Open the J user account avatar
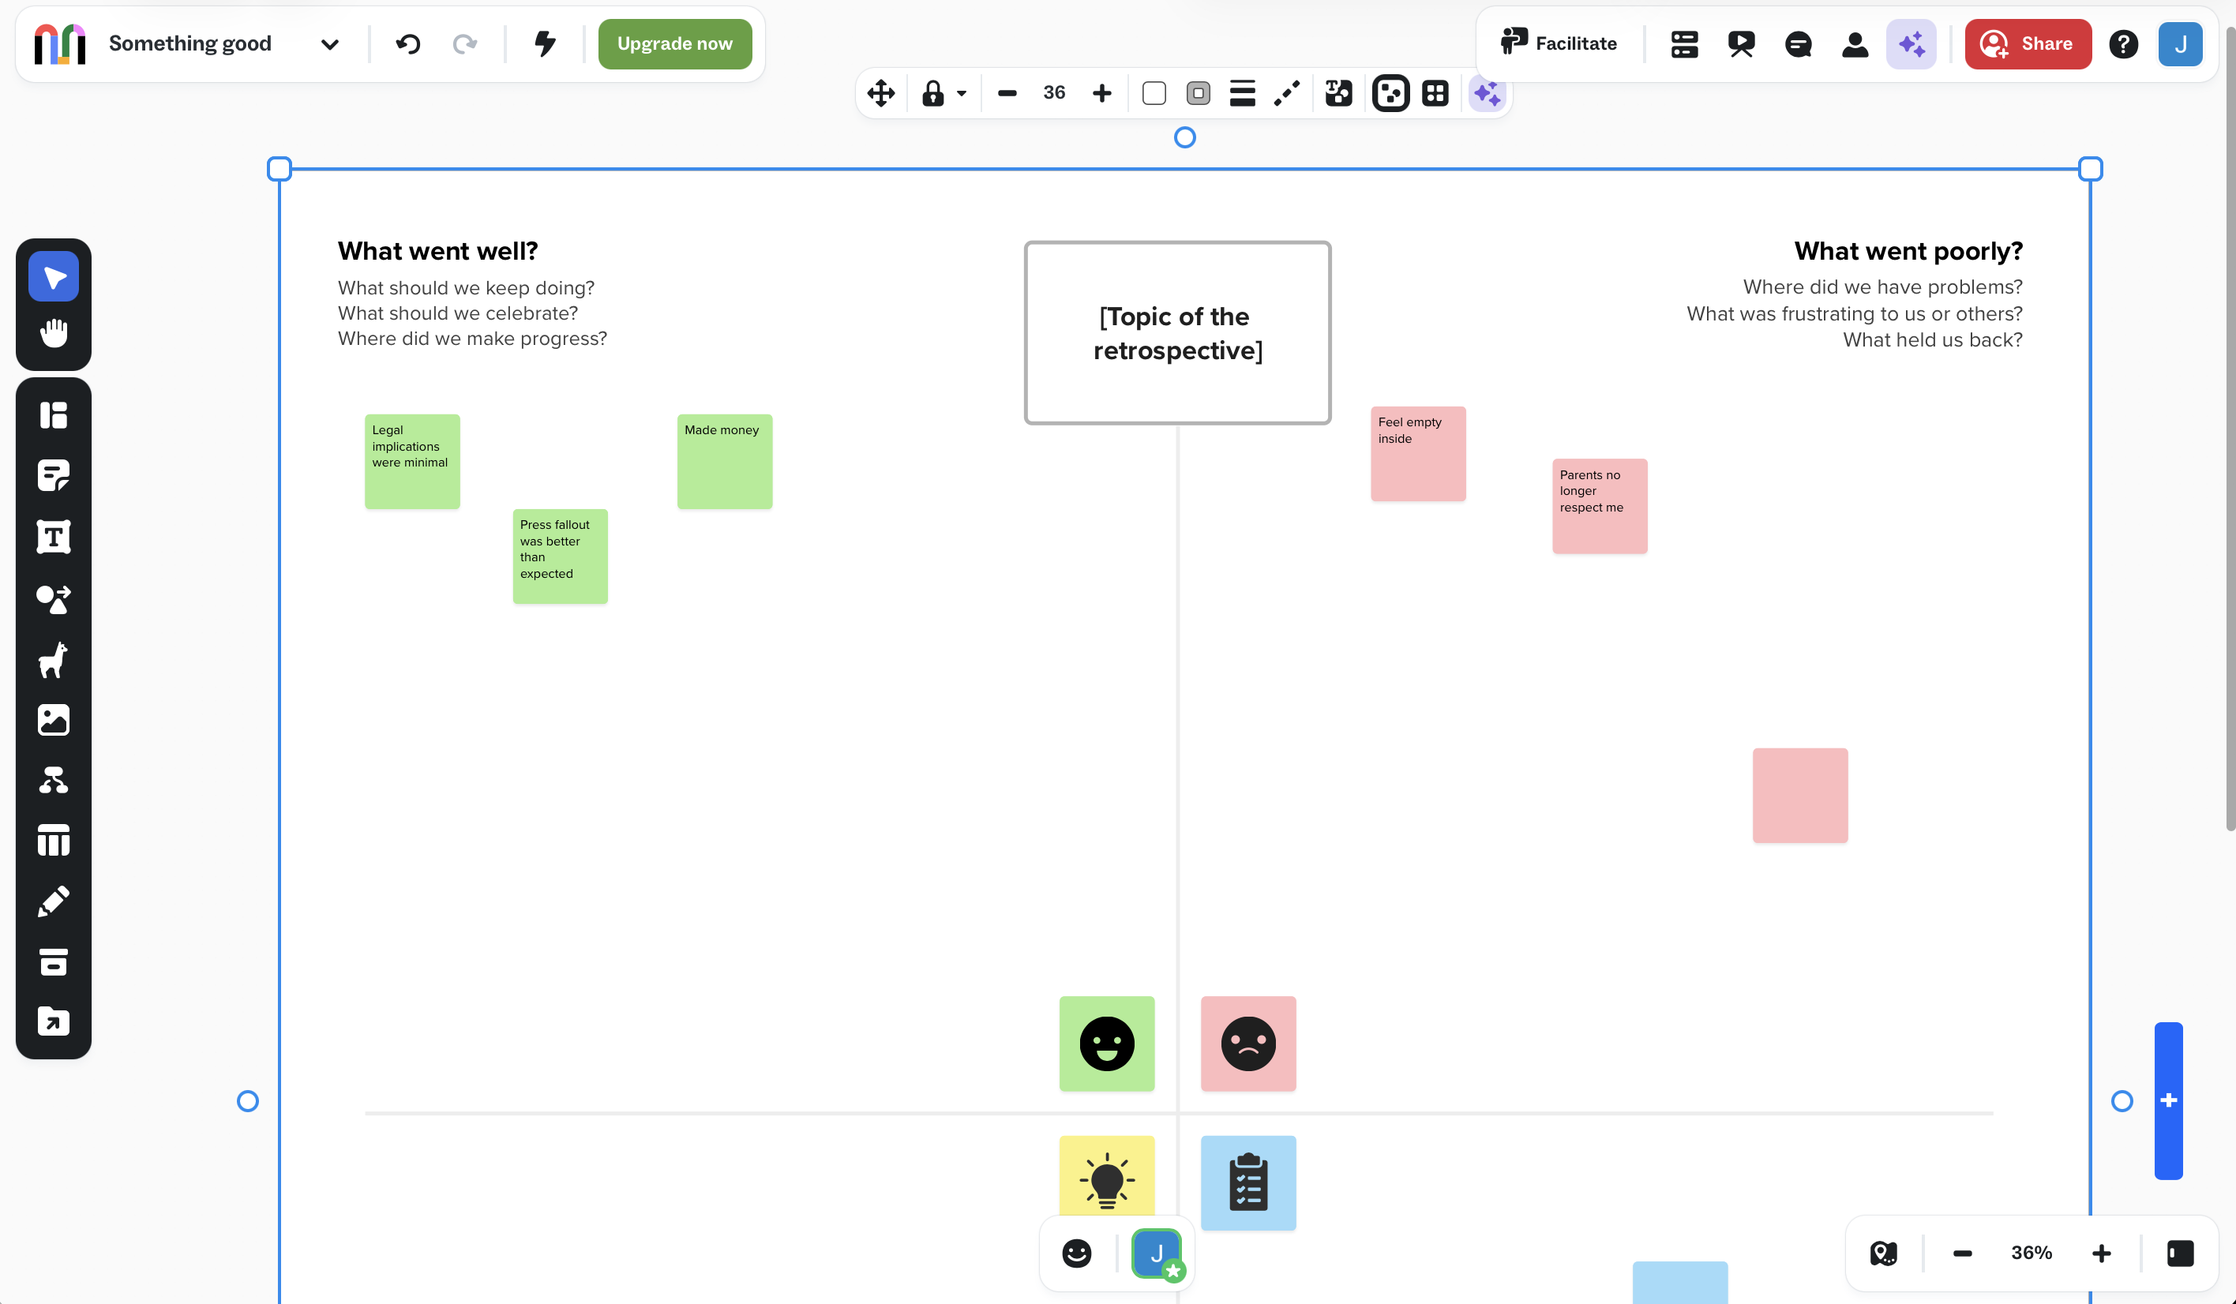 click(x=2179, y=43)
